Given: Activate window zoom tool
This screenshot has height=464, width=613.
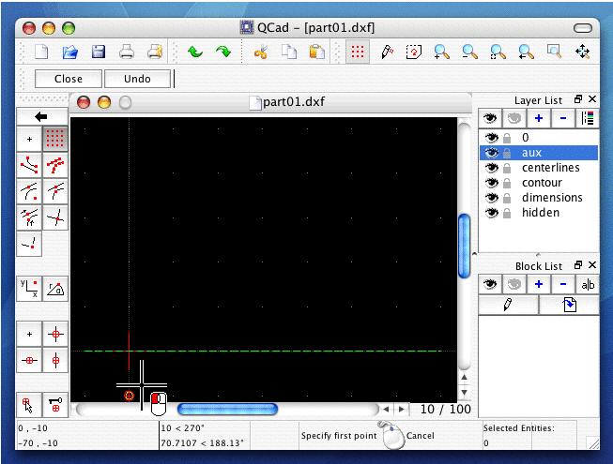Looking at the screenshot, I should [554, 51].
